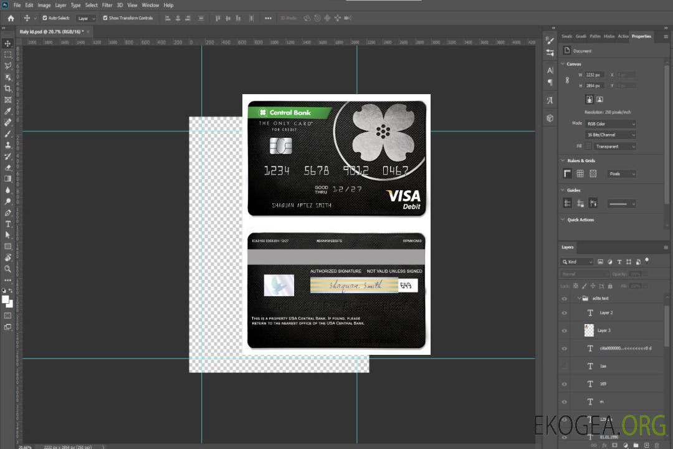Select the History Brush tool
The image size is (673, 449).
point(7,157)
